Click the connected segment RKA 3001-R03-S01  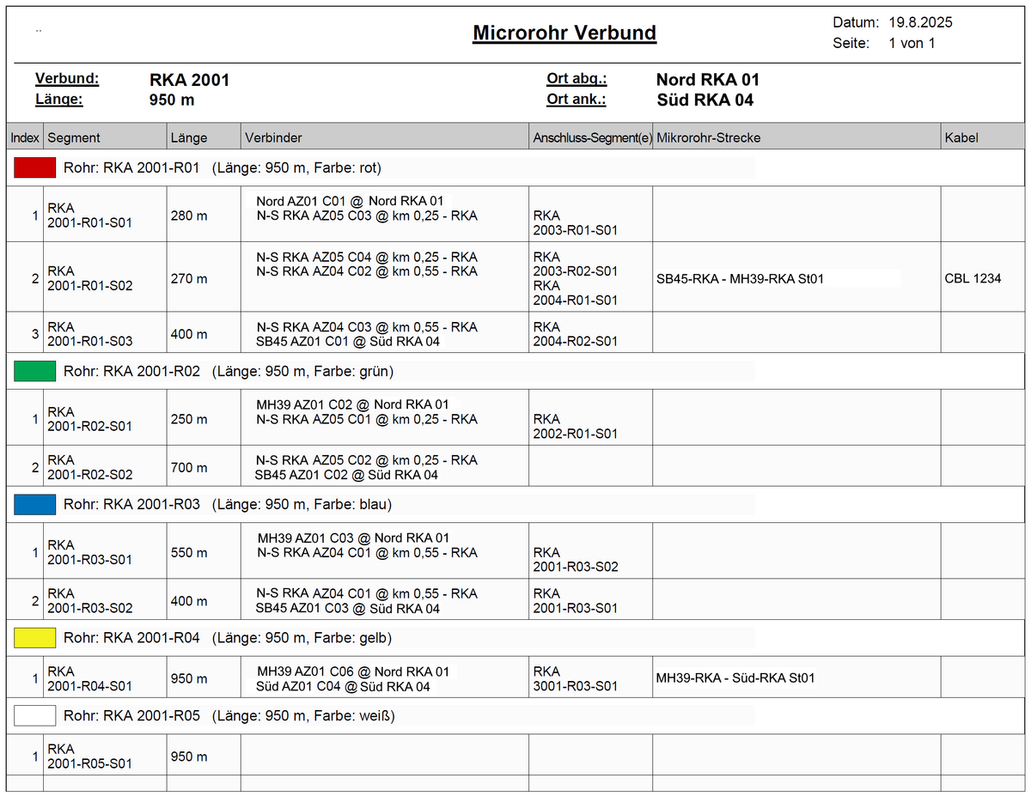pos(575,678)
